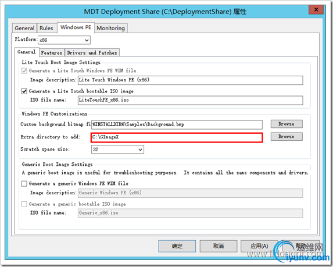The image size is (333, 267).
Task: Click the 取消 (Cancel) button
Action: tap(219, 246)
